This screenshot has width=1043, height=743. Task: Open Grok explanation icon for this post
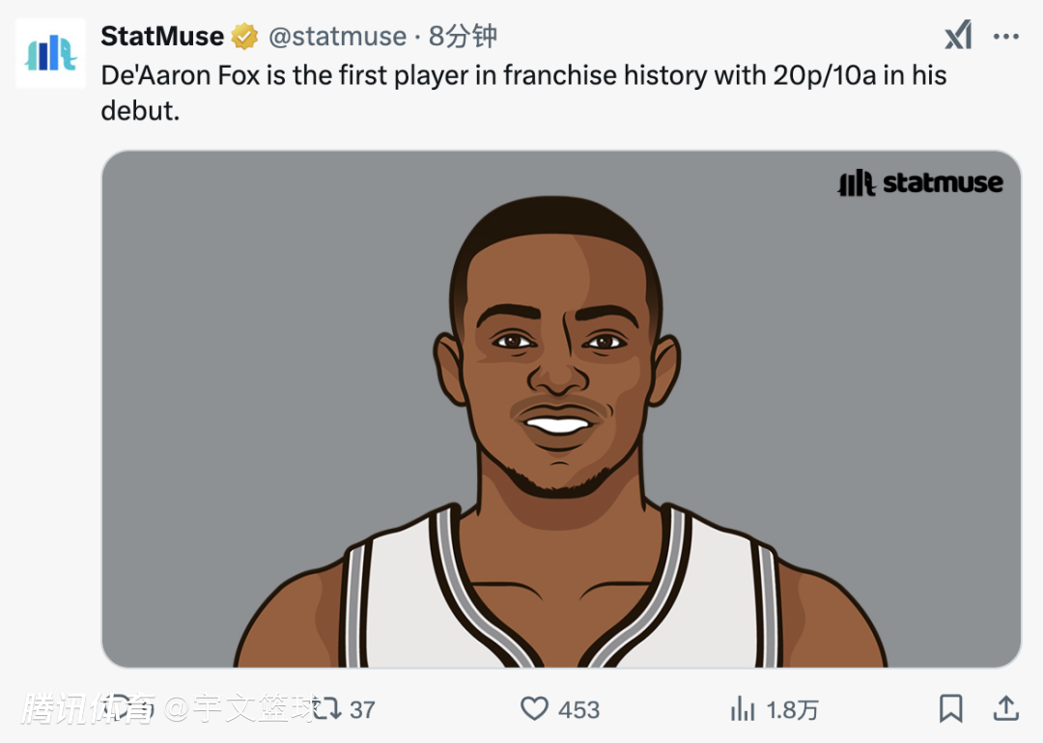pyautogui.click(x=957, y=37)
